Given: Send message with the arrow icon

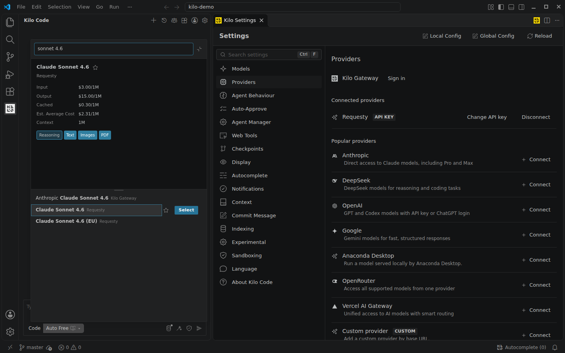Looking at the screenshot, I should tap(199, 328).
